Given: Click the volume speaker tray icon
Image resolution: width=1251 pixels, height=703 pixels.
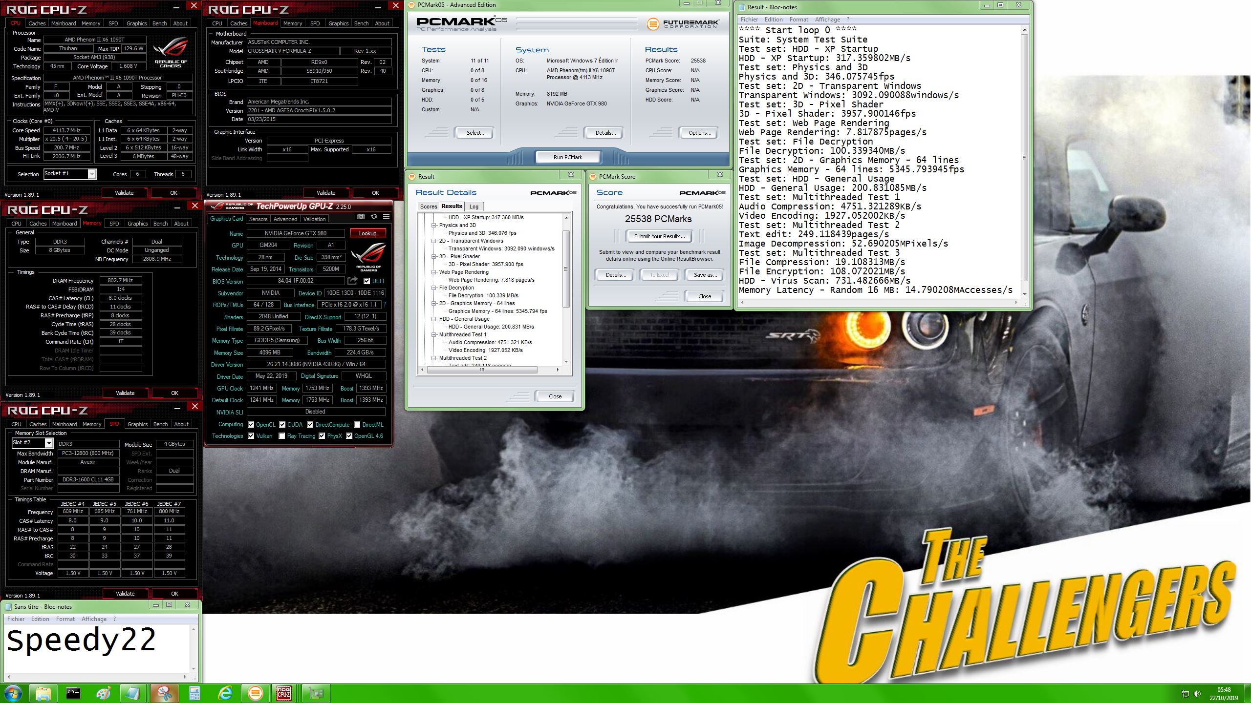Looking at the screenshot, I should pyautogui.click(x=1197, y=694).
